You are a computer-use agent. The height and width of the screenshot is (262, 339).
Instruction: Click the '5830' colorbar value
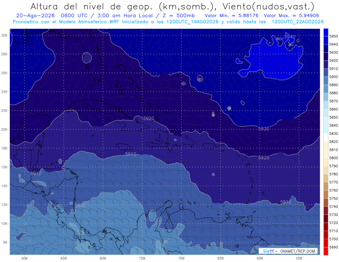click(x=334, y=133)
